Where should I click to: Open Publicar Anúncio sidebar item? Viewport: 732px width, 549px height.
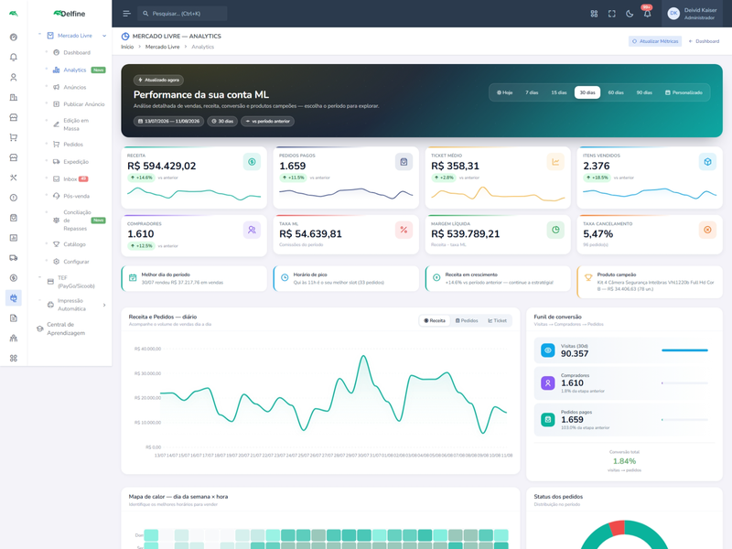tap(79, 104)
